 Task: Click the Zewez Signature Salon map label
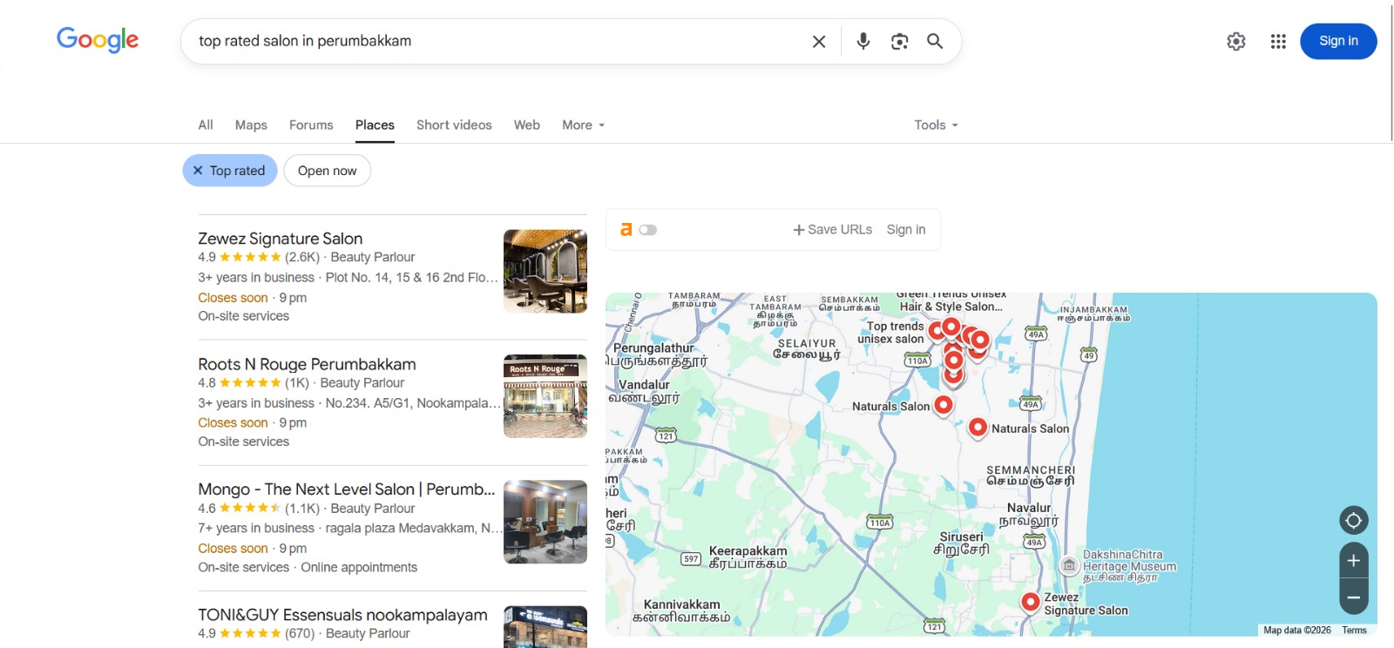1086,604
